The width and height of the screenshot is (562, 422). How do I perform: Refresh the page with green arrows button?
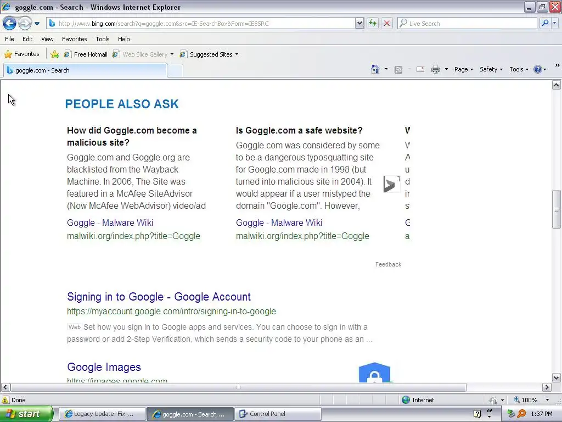pos(373,23)
